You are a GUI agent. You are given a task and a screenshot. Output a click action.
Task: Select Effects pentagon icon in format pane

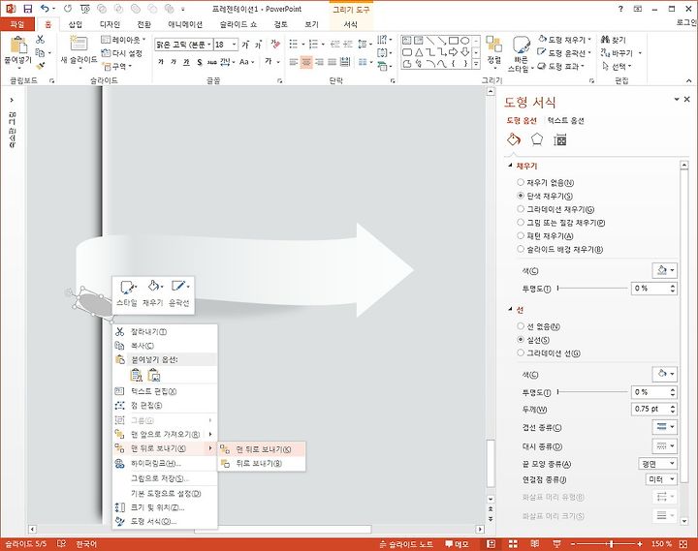coord(537,139)
